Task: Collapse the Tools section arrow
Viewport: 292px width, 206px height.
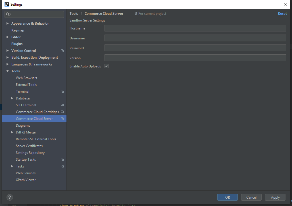Action: click(x=8, y=71)
